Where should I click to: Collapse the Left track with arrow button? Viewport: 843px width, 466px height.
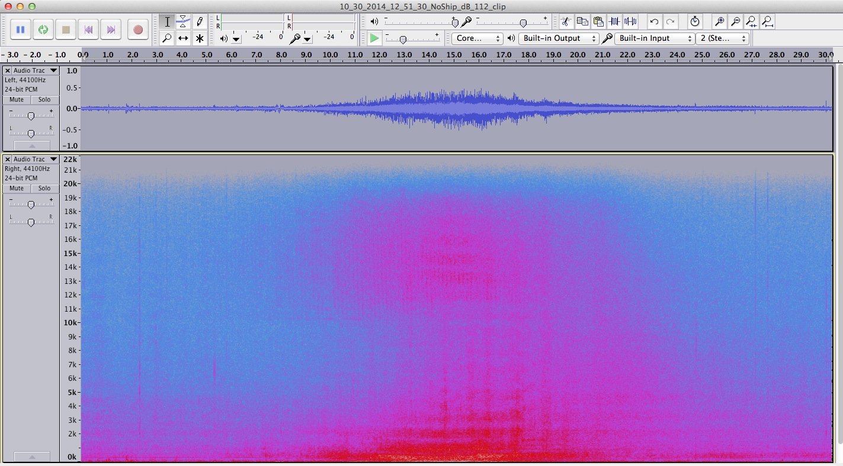pos(31,145)
